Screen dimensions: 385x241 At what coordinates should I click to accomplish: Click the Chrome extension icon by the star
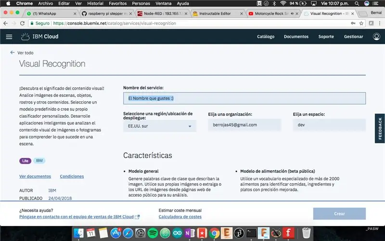pos(371,23)
